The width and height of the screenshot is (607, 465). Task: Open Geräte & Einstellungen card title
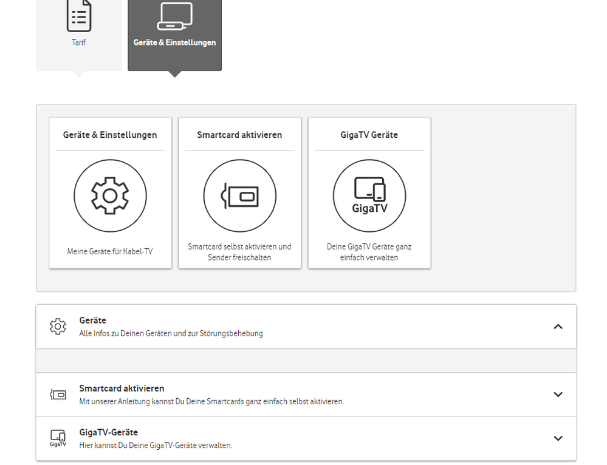110,135
